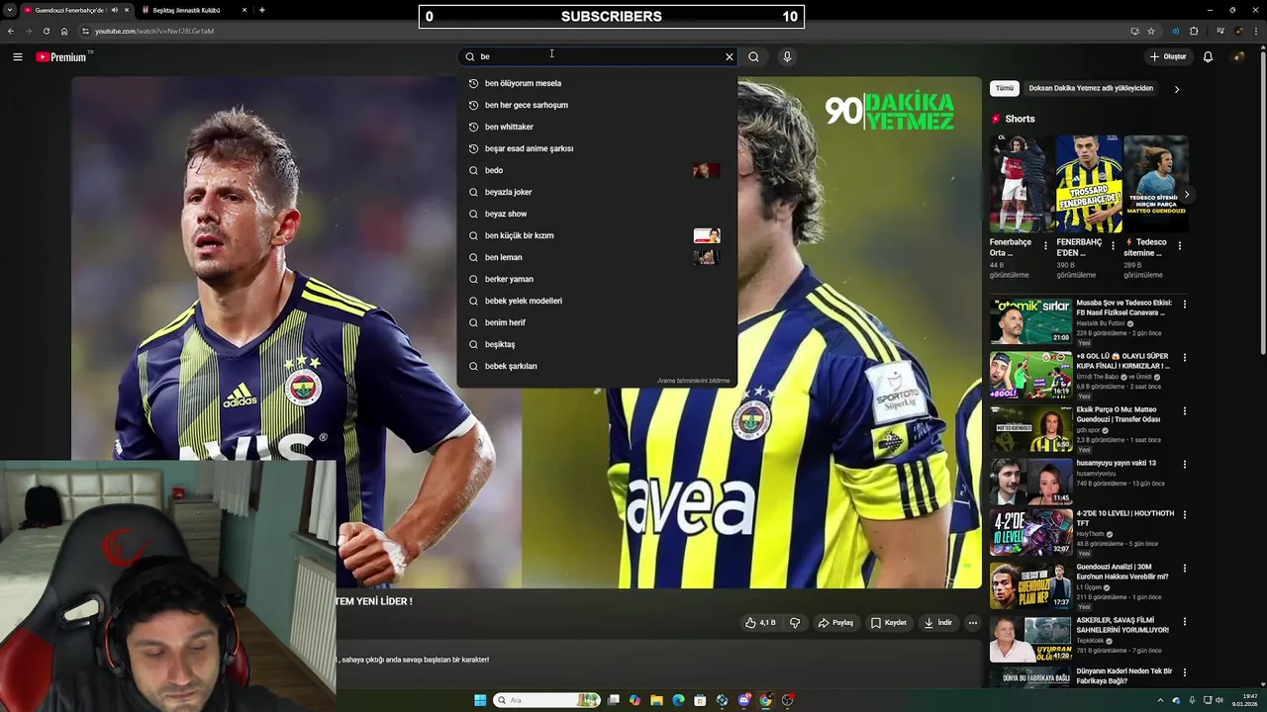The image size is (1267, 712).
Task: Open options for Guendouzi Analizi video
Action: tap(1184, 571)
